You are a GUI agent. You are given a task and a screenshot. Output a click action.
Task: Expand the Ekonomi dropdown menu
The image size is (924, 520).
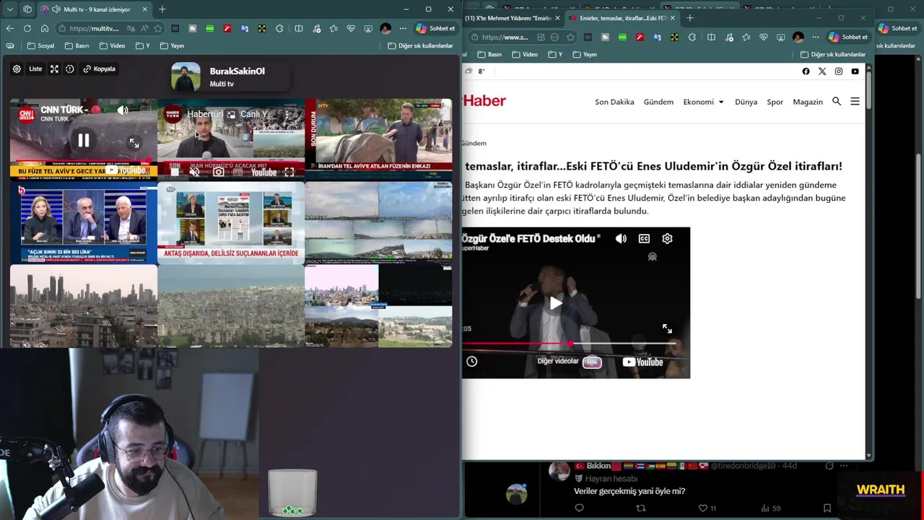(704, 102)
